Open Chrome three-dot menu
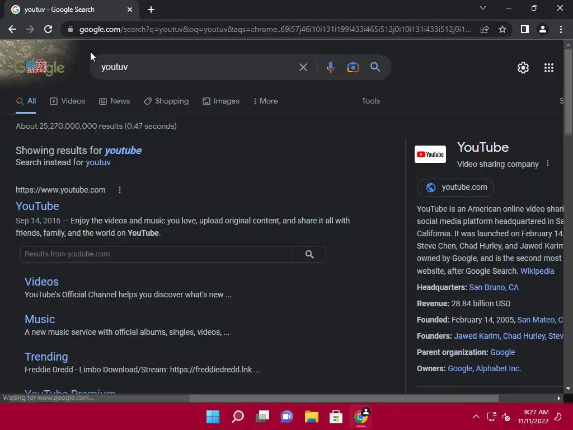573x430 pixels. pos(561,29)
